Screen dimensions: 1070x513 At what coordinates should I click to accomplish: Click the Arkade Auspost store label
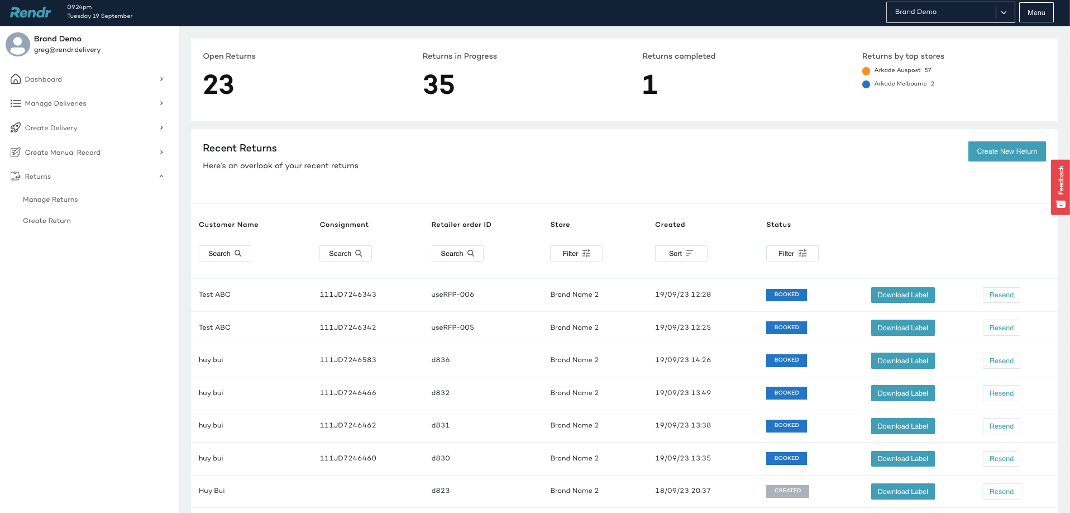[x=897, y=70]
